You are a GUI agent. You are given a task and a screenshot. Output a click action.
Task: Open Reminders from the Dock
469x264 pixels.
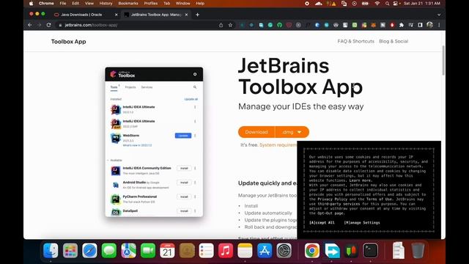click(x=207, y=250)
